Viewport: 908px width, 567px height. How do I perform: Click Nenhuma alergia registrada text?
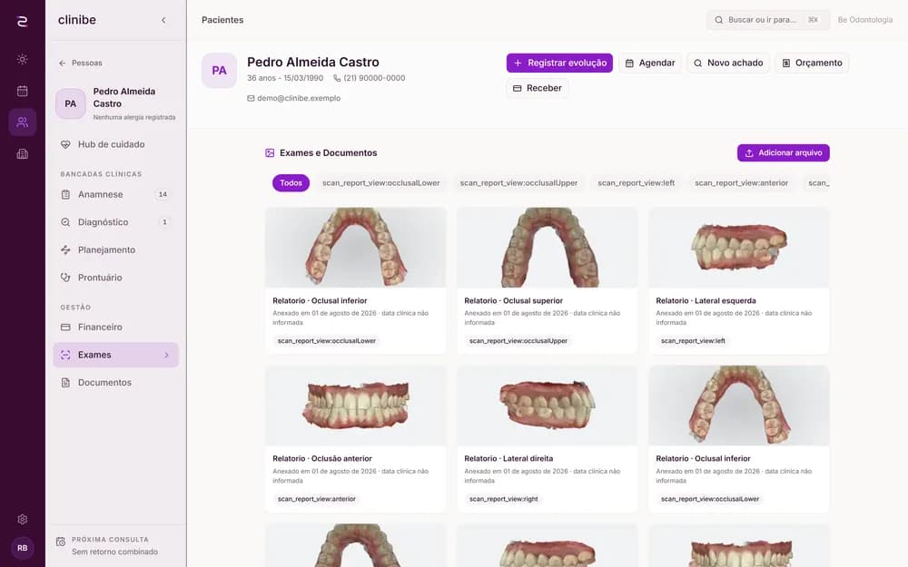[x=134, y=117]
